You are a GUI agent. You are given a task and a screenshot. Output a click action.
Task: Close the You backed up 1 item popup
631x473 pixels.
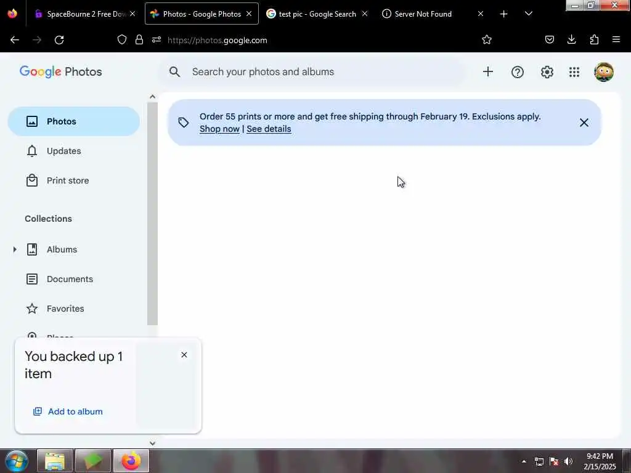coord(184,355)
